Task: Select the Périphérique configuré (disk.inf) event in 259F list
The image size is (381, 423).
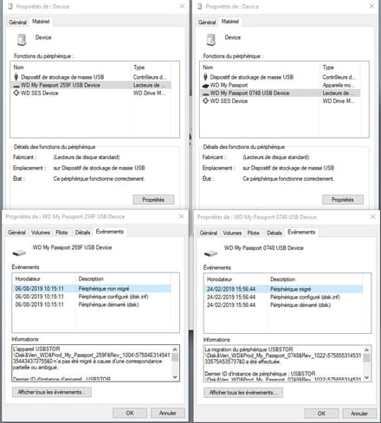Action: [x=113, y=297]
